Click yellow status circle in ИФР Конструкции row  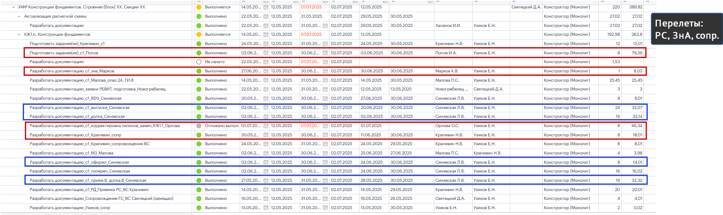(199, 7)
